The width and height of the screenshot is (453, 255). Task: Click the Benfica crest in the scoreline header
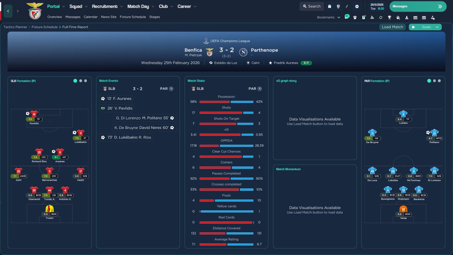[x=210, y=52]
